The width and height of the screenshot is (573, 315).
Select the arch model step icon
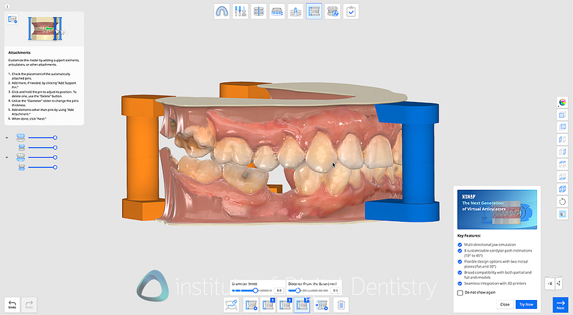click(222, 11)
